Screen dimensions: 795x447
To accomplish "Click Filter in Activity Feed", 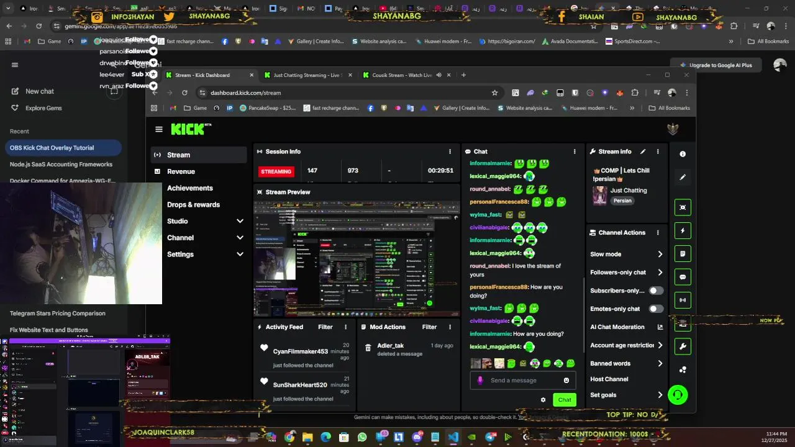I will pyautogui.click(x=325, y=327).
